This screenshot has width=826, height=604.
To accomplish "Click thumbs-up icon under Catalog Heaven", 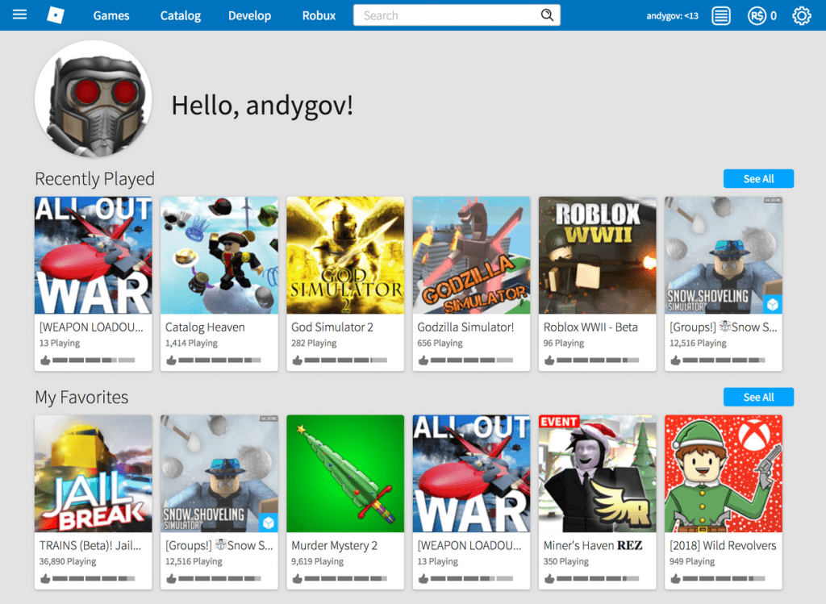I will pyautogui.click(x=171, y=360).
